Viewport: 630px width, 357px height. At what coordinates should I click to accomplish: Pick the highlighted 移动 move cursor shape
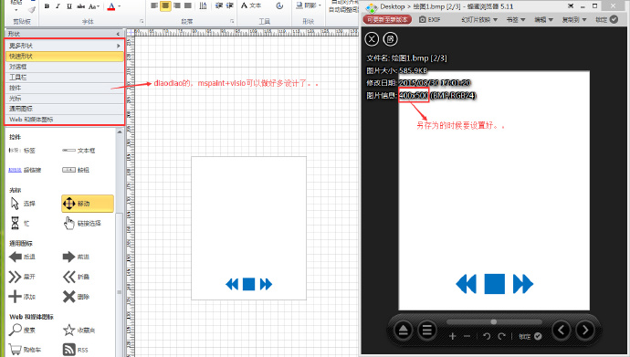pos(87,204)
